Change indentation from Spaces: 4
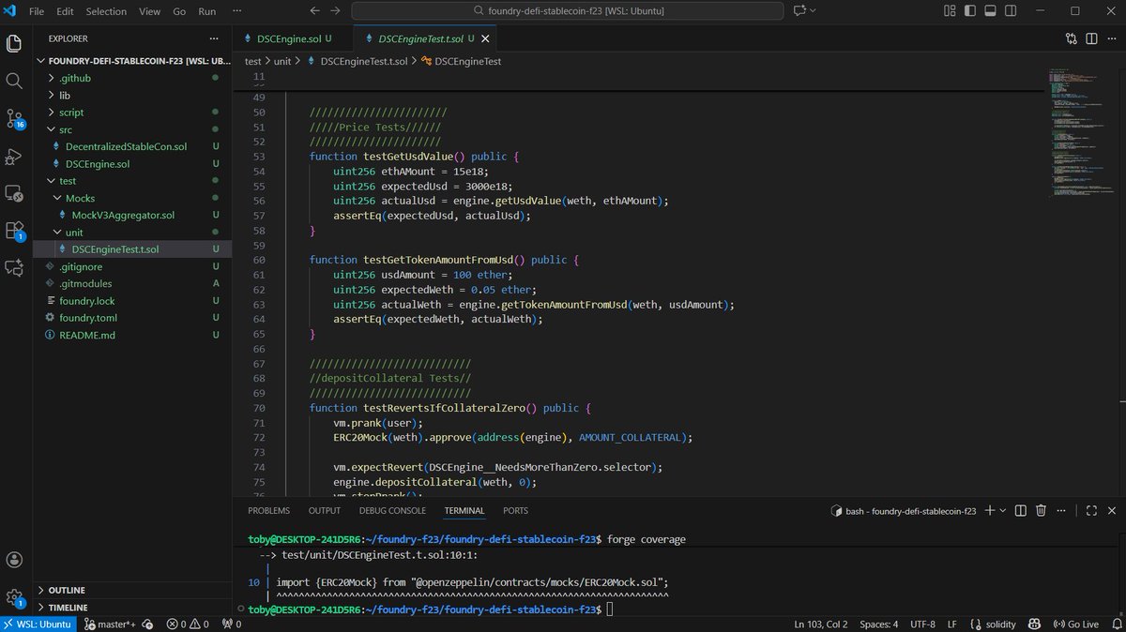Screen dimensions: 1126x632 (878, 624)
